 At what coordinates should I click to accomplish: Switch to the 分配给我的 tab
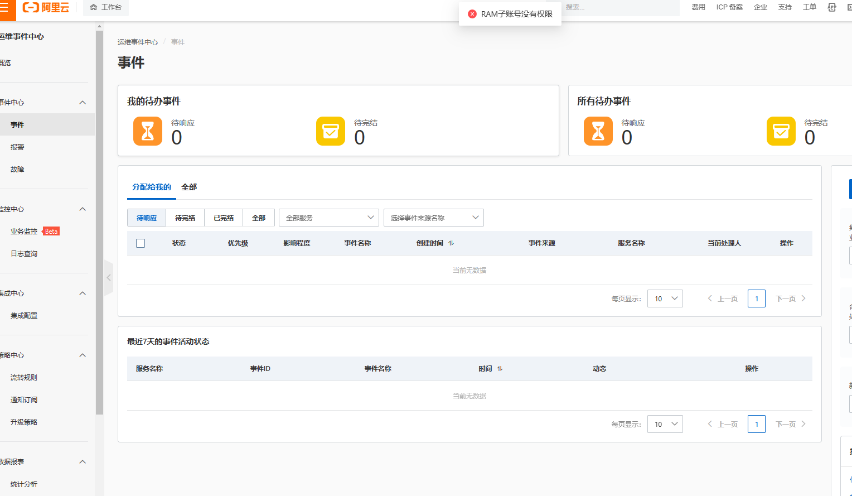(x=152, y=187)
